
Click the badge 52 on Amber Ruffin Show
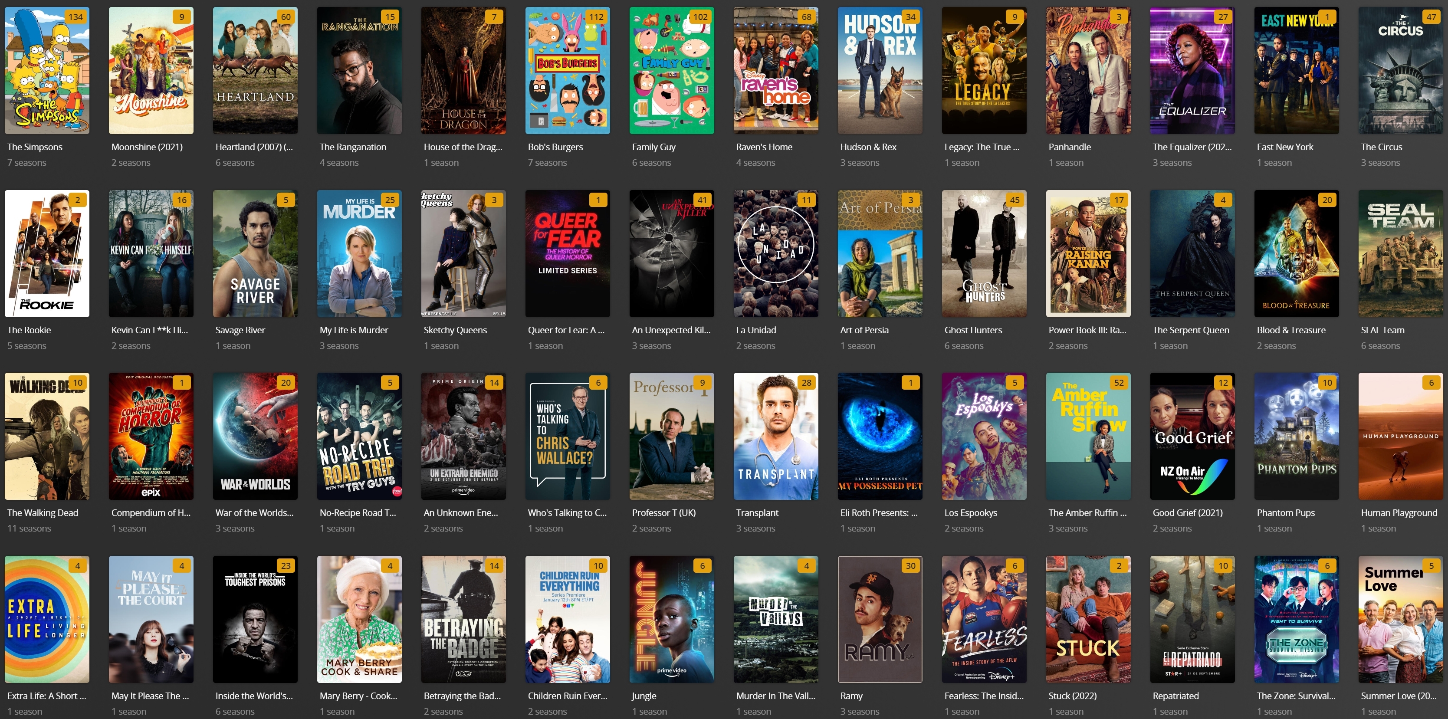(x=1119, y=383)
